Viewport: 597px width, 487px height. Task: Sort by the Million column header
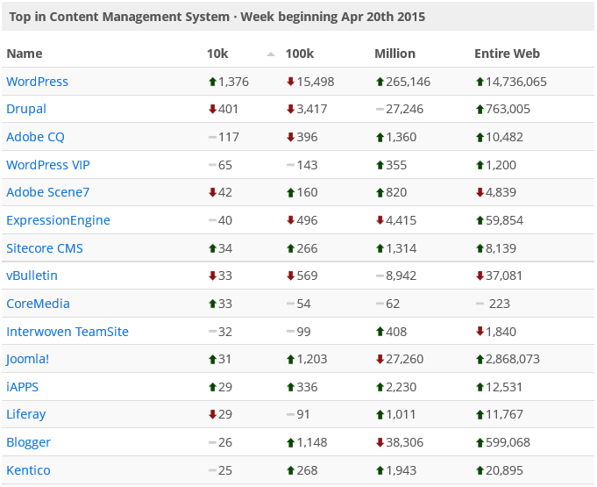(x=394, y=54)
